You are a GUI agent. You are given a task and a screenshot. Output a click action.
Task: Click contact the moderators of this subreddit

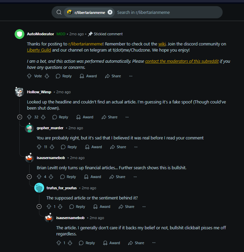[182, 61]
